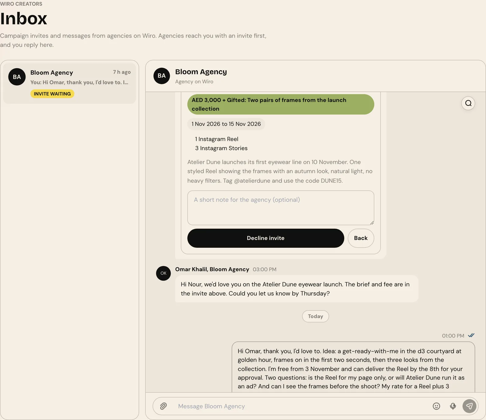Click the resize handle of the note field

(371, 223)
